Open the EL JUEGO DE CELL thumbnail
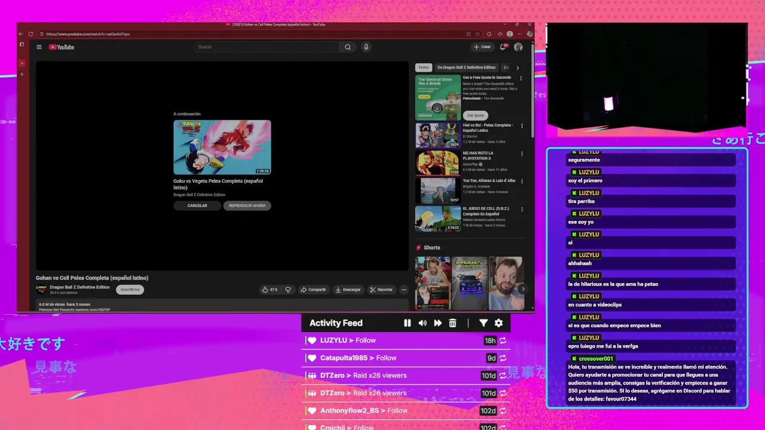765x430 pixels. tap(438, 219)
